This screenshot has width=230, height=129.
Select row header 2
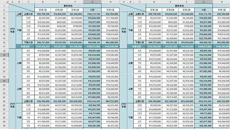point(4,10)
